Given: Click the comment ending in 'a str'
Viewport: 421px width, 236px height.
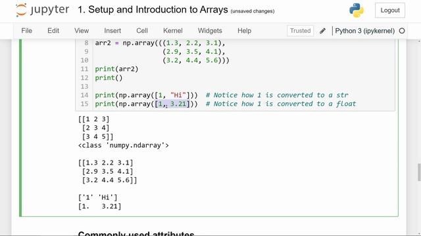Looking at the screenshot, I should 277,95.
